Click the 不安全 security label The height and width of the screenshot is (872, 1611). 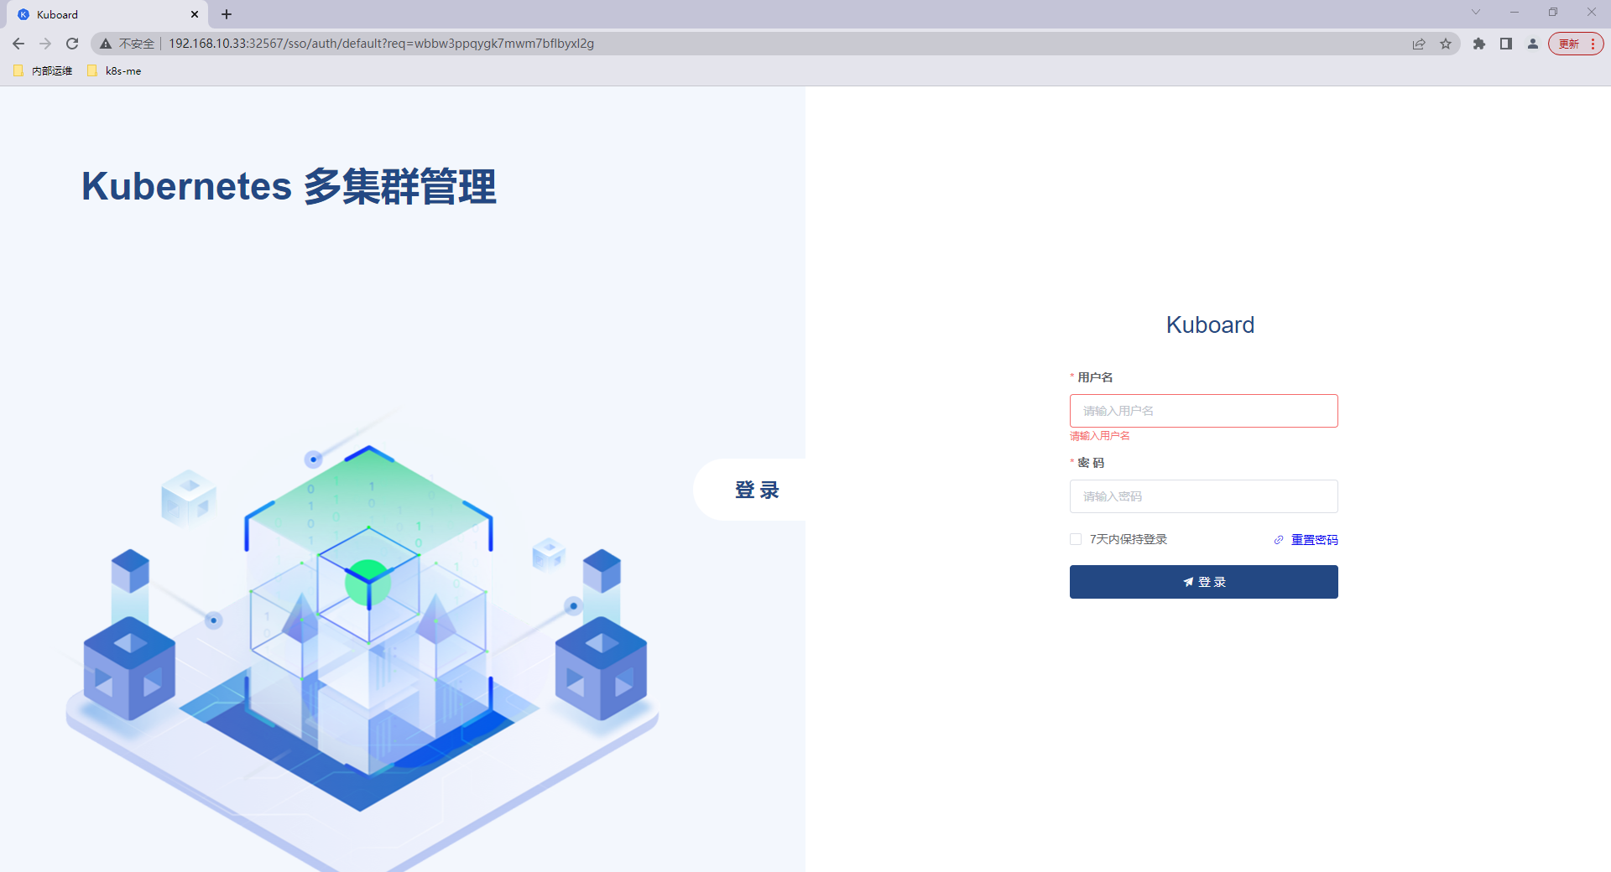coord(137,44)
